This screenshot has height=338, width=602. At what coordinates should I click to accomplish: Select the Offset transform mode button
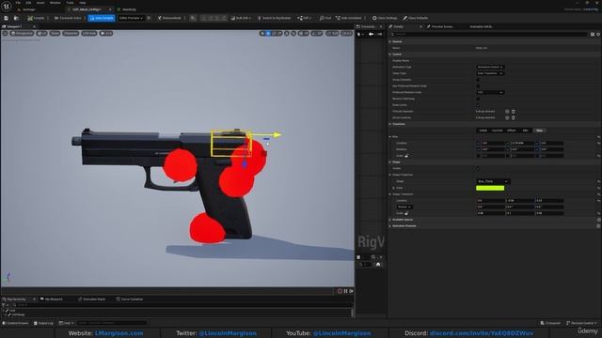(512, 131)
